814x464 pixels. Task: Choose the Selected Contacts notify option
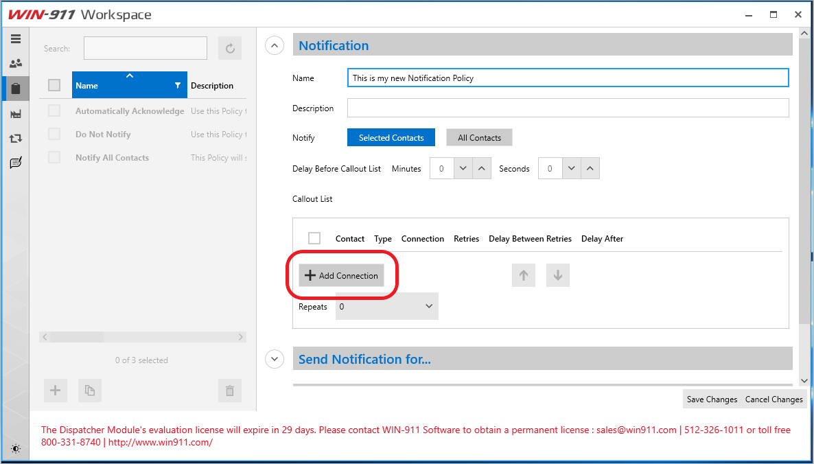(x=391, y=137)
